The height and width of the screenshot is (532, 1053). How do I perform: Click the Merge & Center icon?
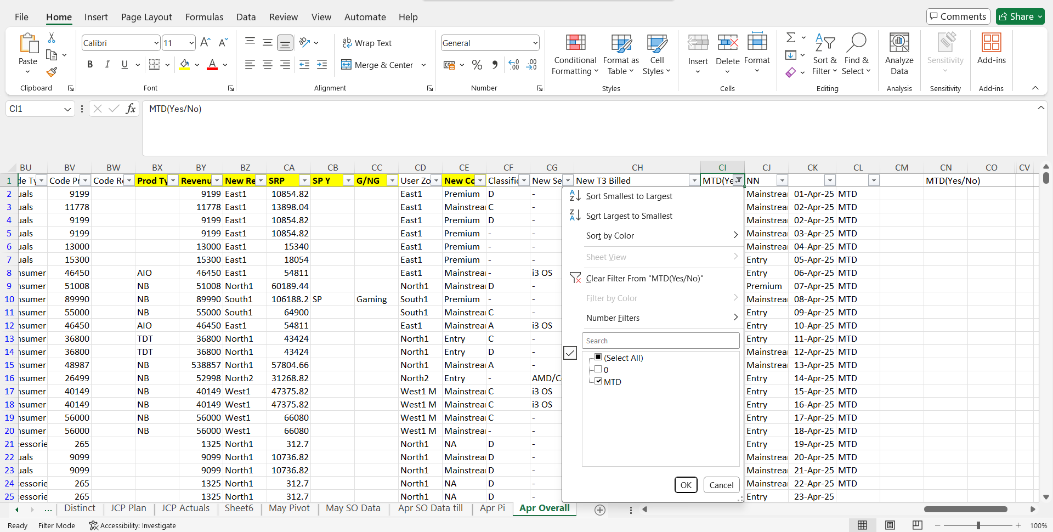[x=347, y=65]
